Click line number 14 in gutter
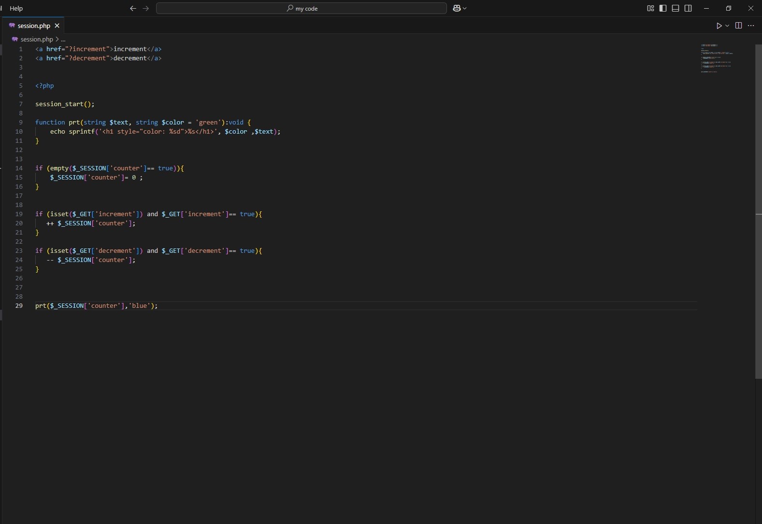Image resolution: width=762 pixels, height=524 pixels. [19, 168]
